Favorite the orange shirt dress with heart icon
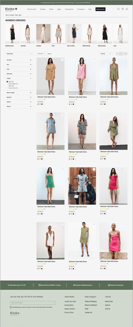This screenshot has height=327, width=133. 62,60
